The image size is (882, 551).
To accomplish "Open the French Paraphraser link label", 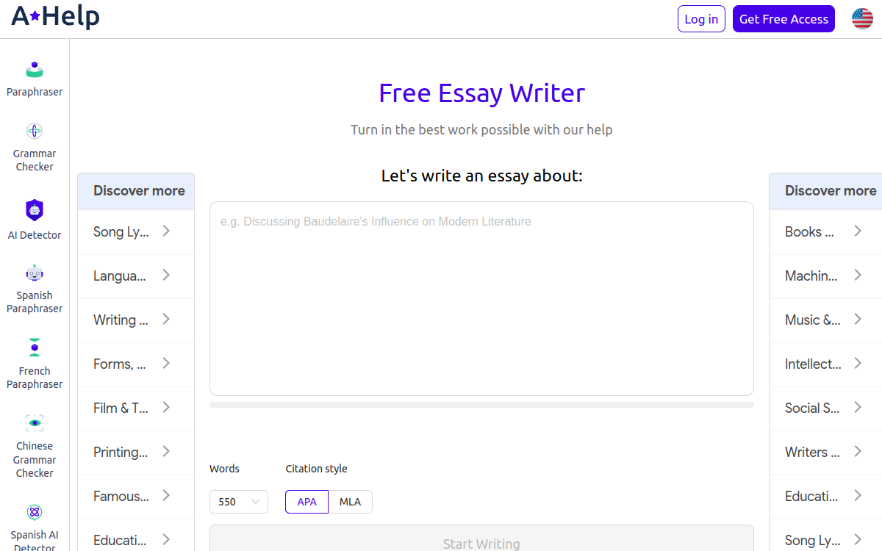I will pos(35,378).
